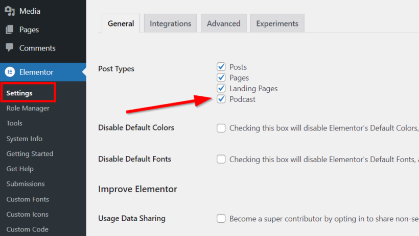
Task: Open Custom Fonts in Elementor menu
Action: pyautogui.click(x=28, y=199)
